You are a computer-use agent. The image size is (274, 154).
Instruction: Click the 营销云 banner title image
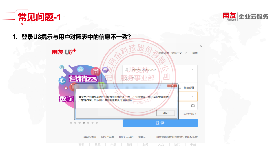(x=83, y=78)
